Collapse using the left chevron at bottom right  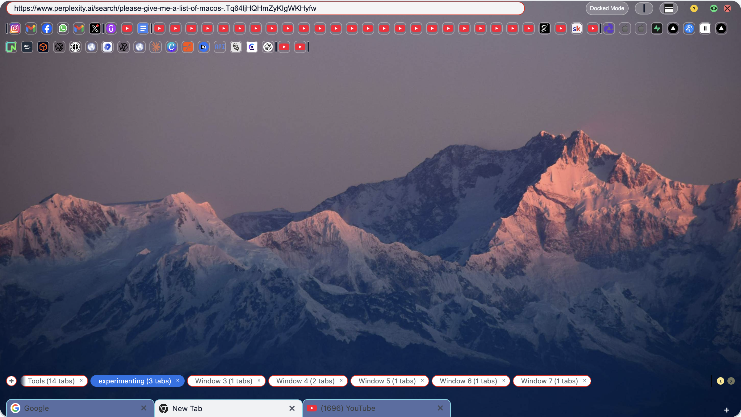click(720, 381)
